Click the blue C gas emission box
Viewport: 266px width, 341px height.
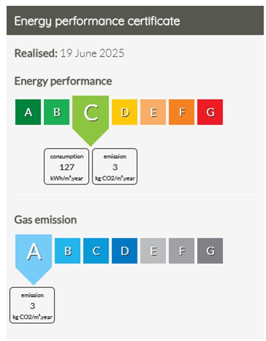96,251
